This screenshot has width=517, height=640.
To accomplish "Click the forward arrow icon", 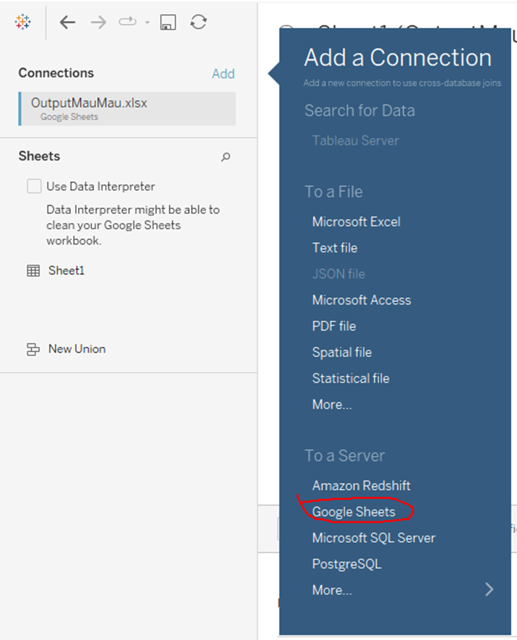I will tap(98, 22).
